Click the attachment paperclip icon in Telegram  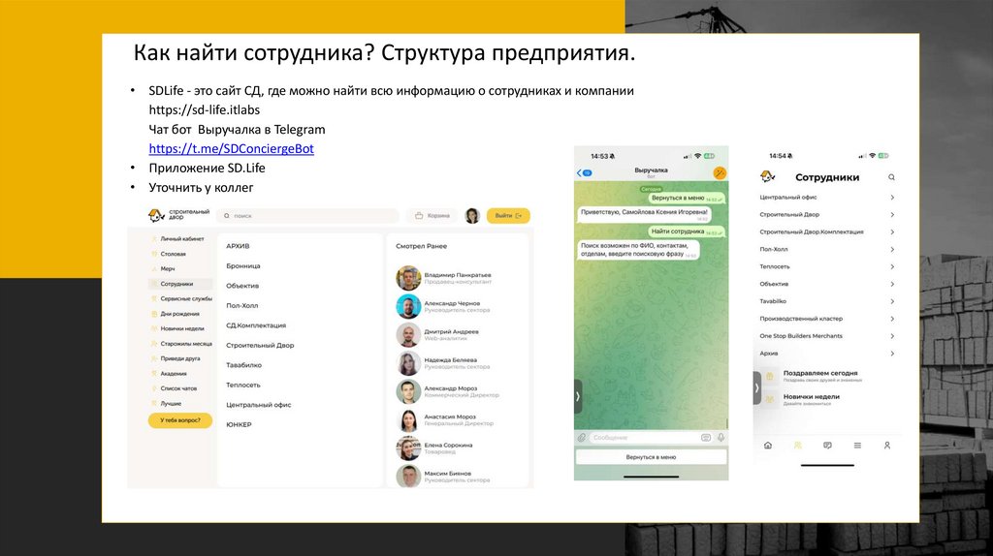pyautogui.click(x=582, y=437)
